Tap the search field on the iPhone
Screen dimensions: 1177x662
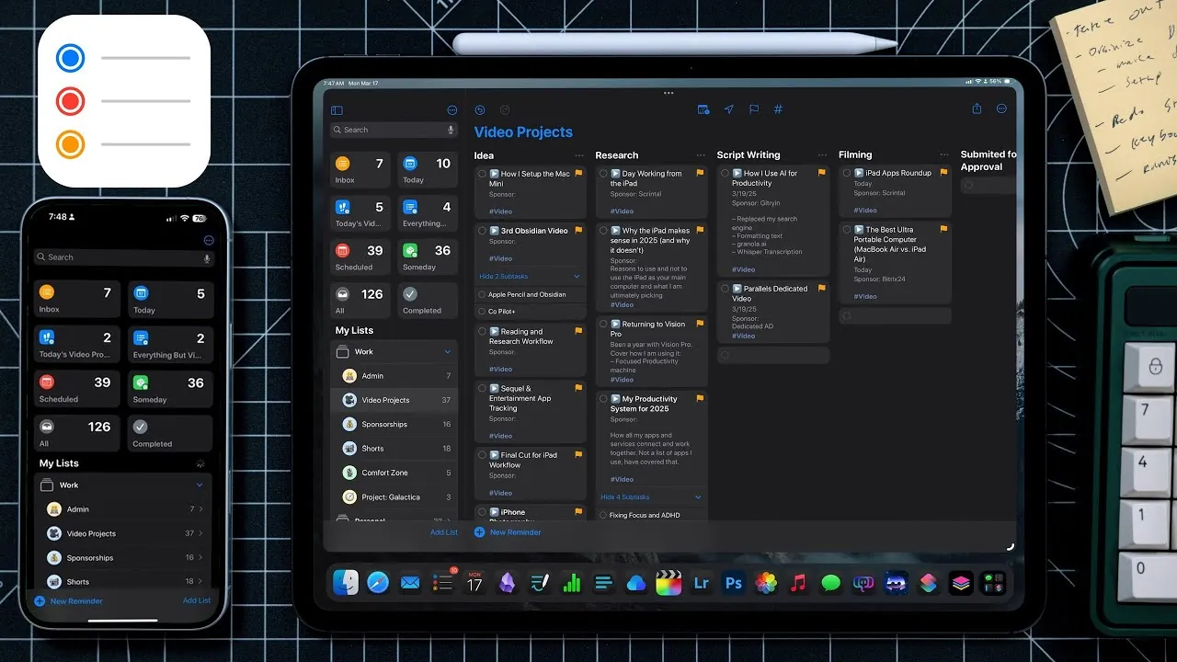click(x=123, y=257)
